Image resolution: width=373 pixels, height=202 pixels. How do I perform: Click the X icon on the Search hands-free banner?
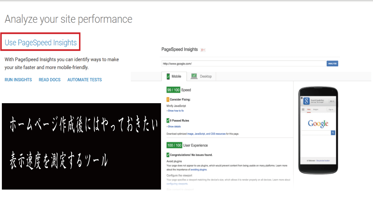coord(302,98)
